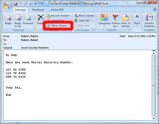Click the signature line Your Pal,
Image resolution: width=159 pixels, height=124 pixels.
tap(14, 88)
